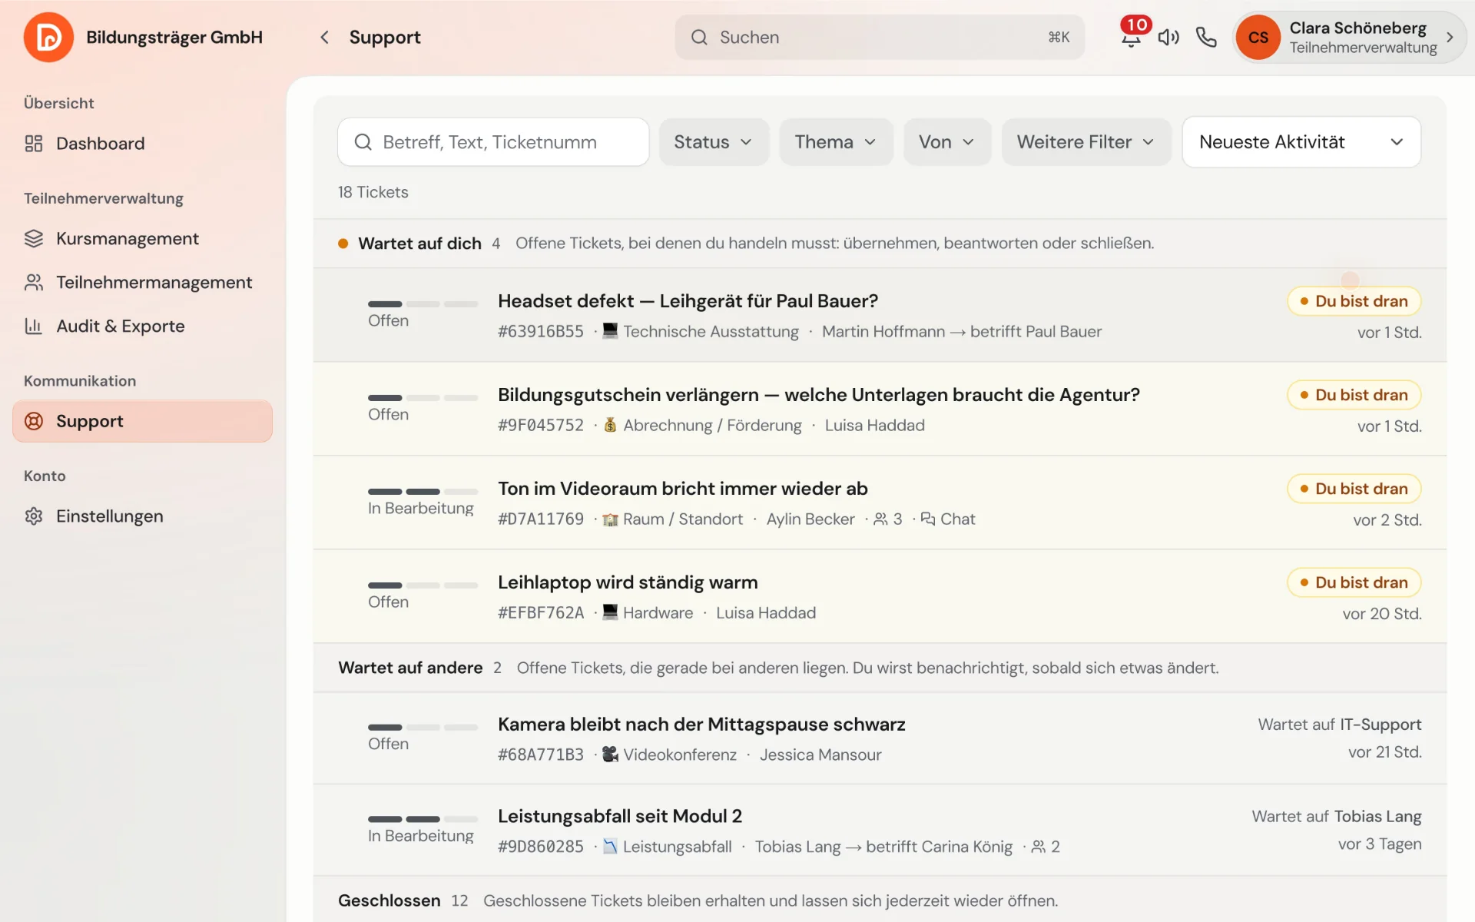Click the Einstellungen gear icon
The width and height of the screenshot is (1475, 922).
tap(34, 516)
